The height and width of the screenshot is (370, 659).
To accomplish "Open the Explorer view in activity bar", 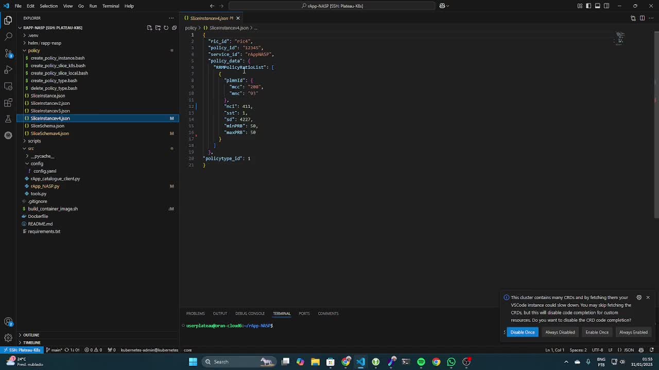I will pyautogui.click(x=8, y=20).
